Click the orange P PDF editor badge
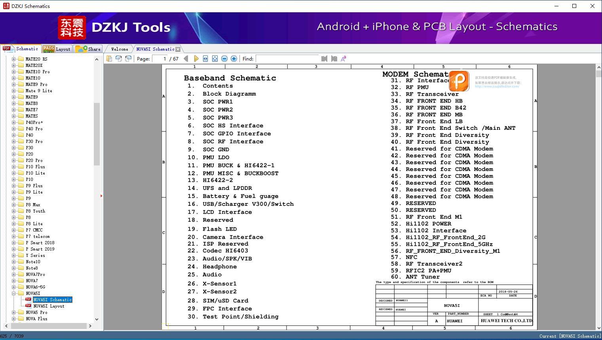602x340 pixels. pyautogui.click(x=459, y=81)
